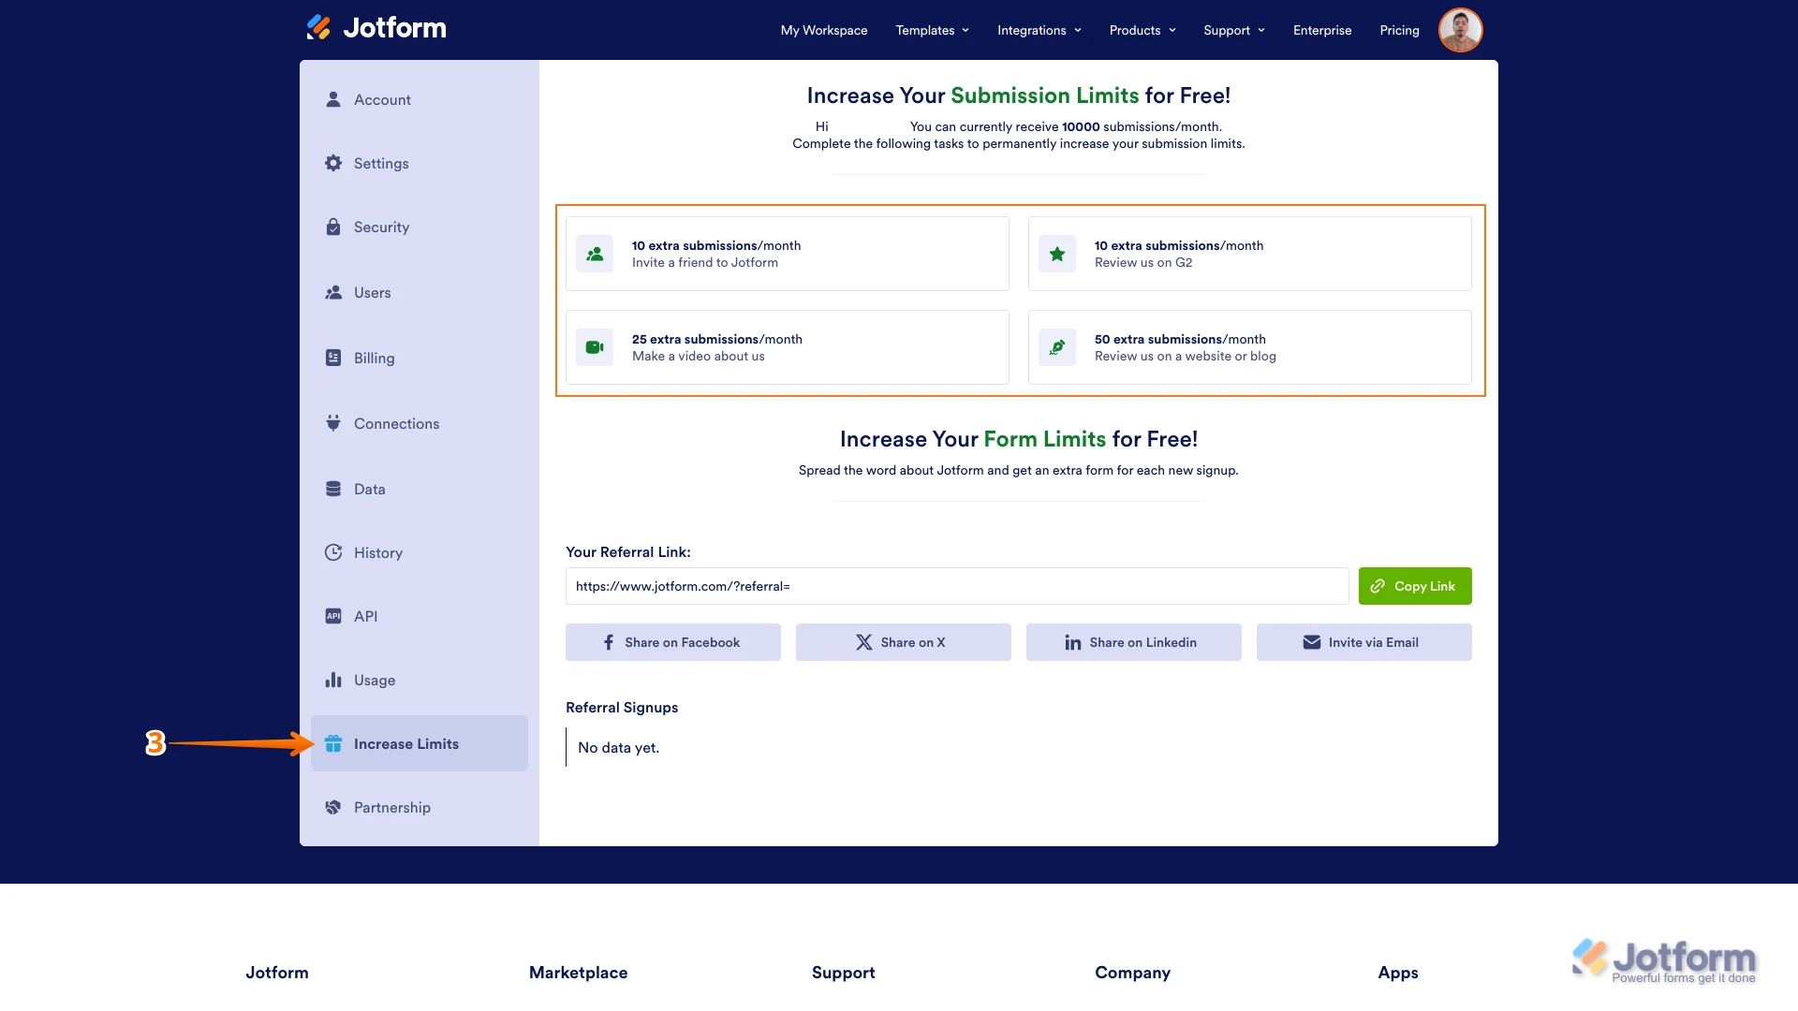Click the LinkedIn logo icon

click(x=1073, y=642)
